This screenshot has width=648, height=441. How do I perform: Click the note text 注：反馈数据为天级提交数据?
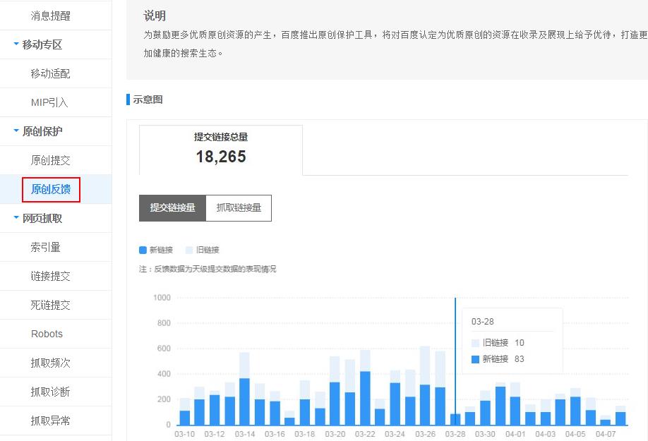[208, 270]
